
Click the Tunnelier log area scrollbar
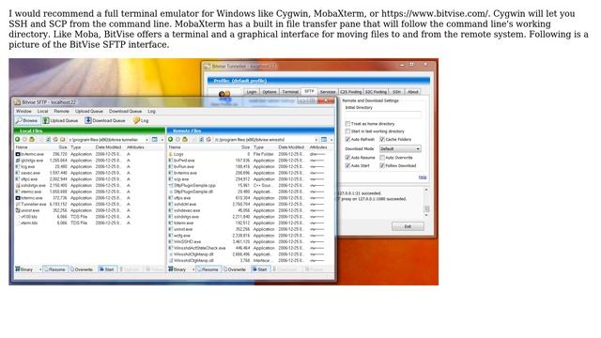(426, 203)
